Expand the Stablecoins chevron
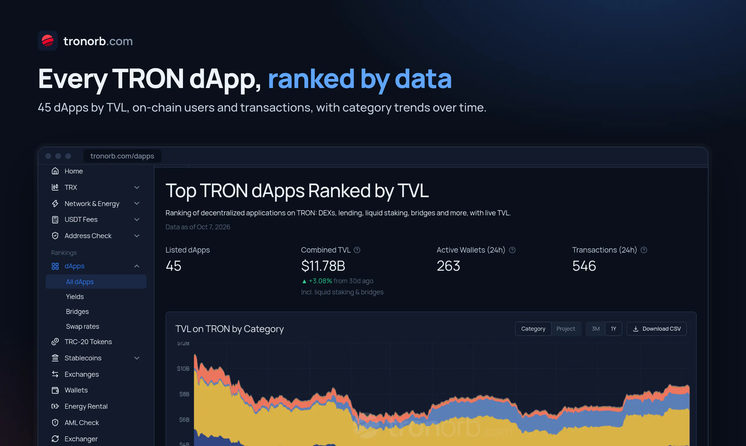 coord(137,358)
